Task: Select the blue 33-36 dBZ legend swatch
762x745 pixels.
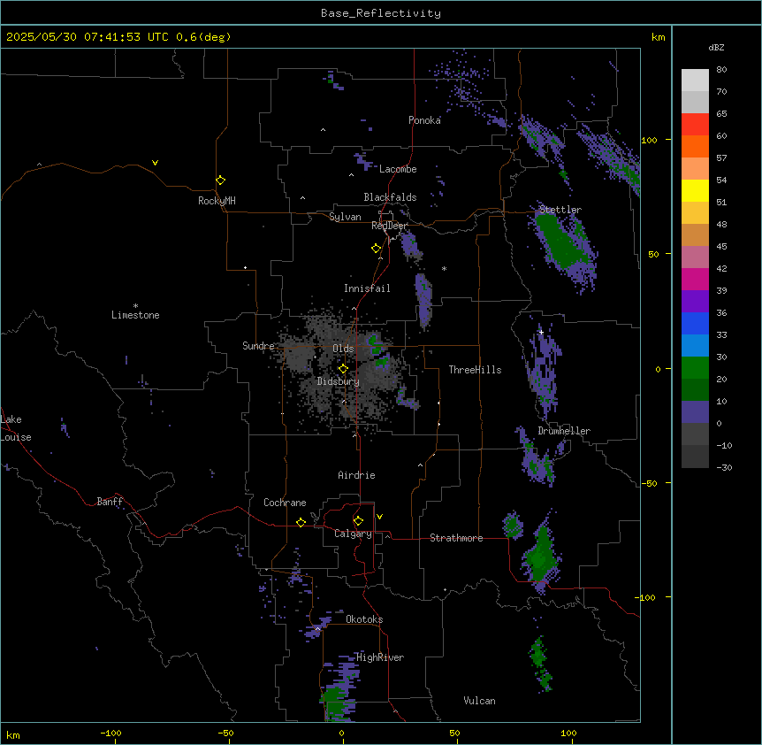Action: tap(695, 323)
